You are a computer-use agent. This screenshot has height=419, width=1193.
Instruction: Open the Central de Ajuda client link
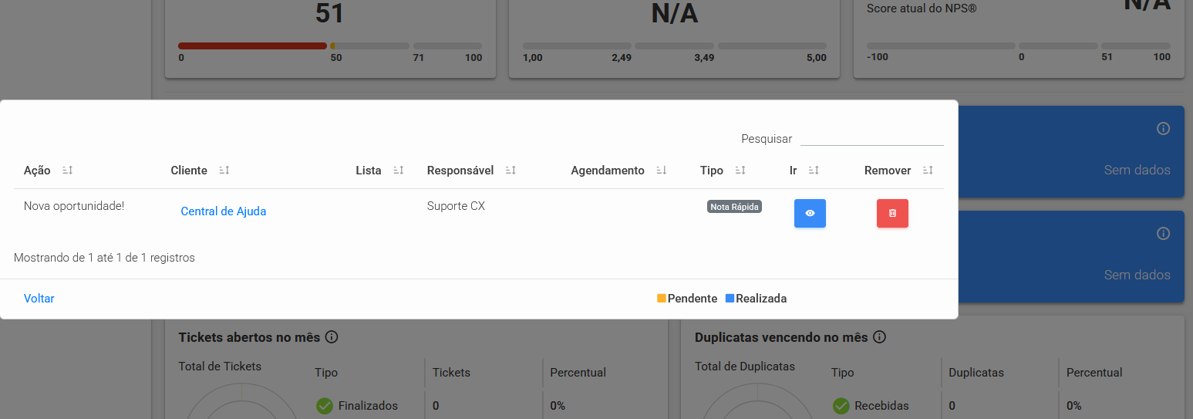pos(224,211)
